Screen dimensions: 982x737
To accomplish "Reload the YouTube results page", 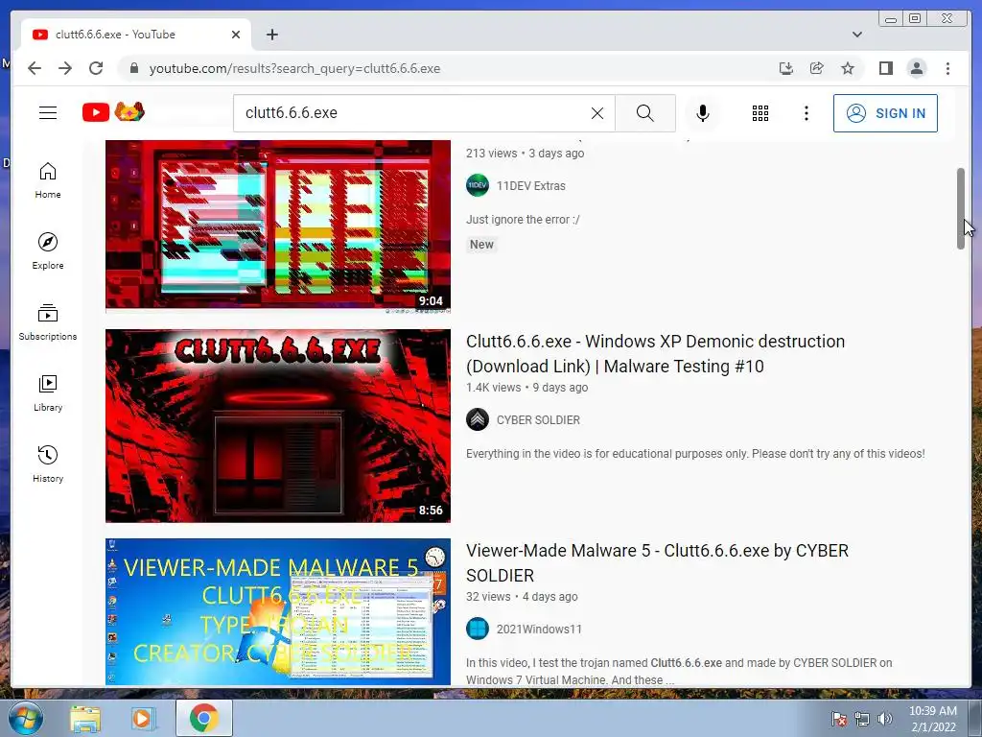I will pyautogui.click(x=96, y=68).
